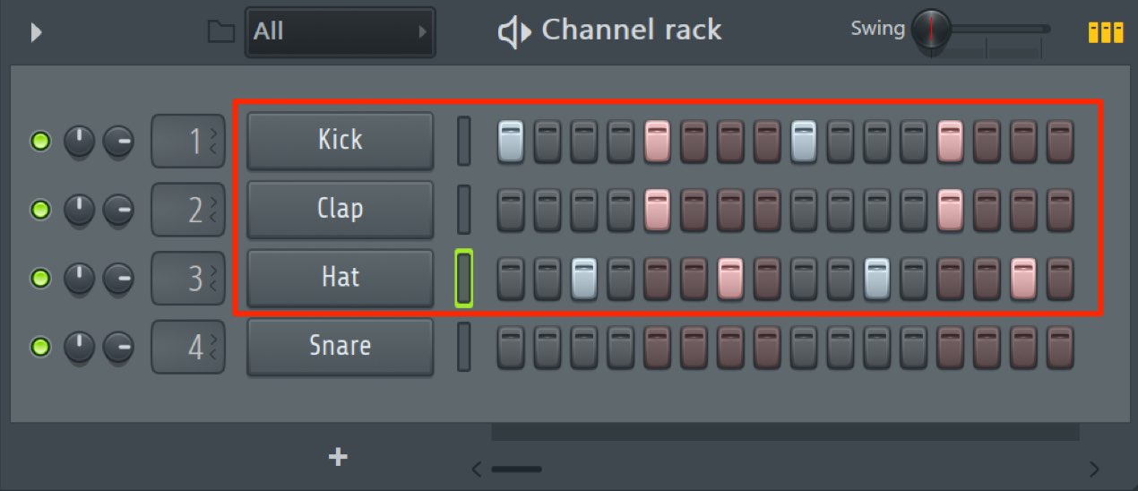The height and width of the screenshot is (491, 1138).
Task: Open the Clap channel button
Action: [x=341, y=209]
